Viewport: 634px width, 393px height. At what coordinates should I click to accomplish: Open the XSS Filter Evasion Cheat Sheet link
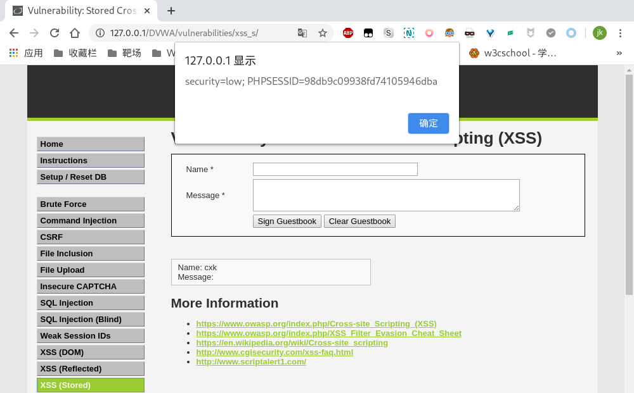coord(328,334)
